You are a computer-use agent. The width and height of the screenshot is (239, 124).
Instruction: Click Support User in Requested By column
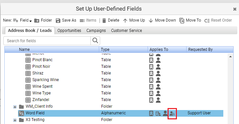199,113
